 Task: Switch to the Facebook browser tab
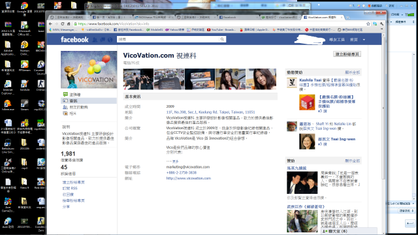coord(238,18)
